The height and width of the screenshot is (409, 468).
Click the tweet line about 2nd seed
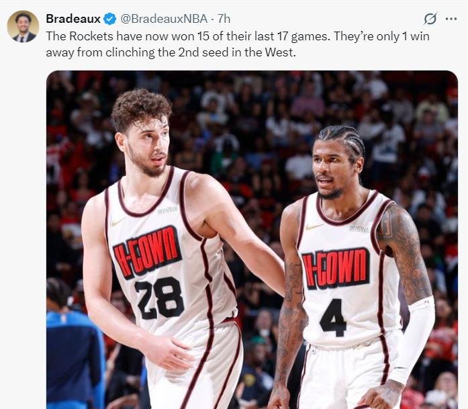point(171,52)
